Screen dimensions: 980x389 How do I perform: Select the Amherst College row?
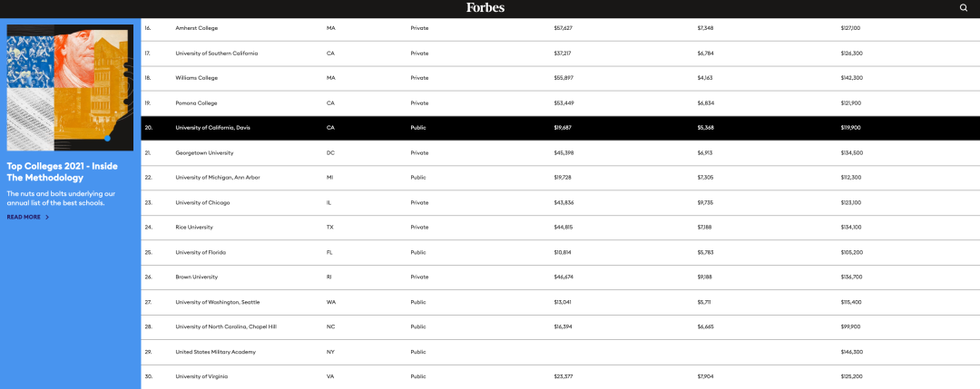pyautogui.click(x=561, y=29)
